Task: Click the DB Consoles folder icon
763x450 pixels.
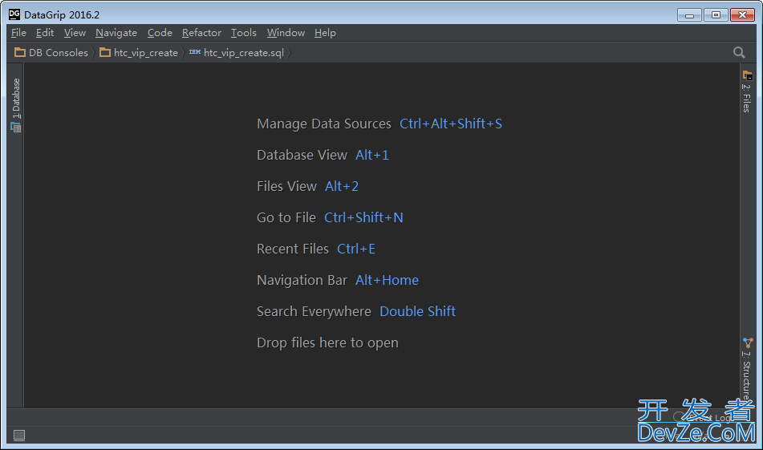Action: (x=20, y=53)
